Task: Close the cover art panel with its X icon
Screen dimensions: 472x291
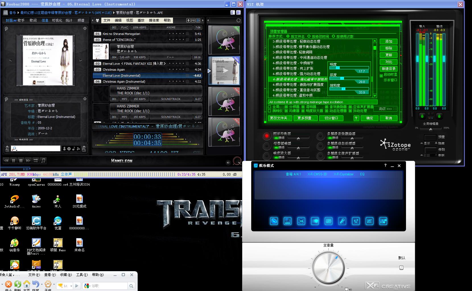Action: [85, 28]
